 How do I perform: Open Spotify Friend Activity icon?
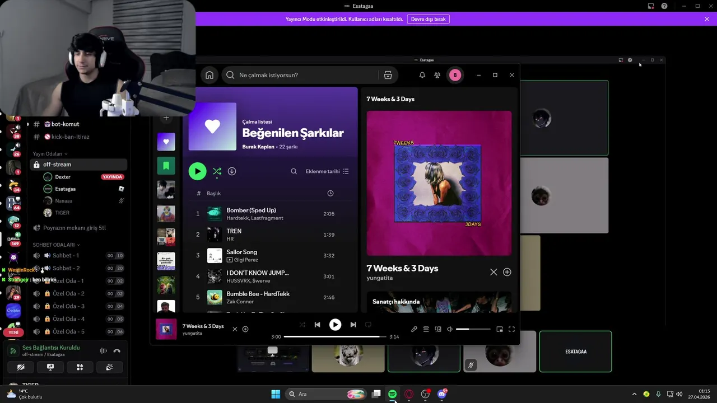pos(437,75)
